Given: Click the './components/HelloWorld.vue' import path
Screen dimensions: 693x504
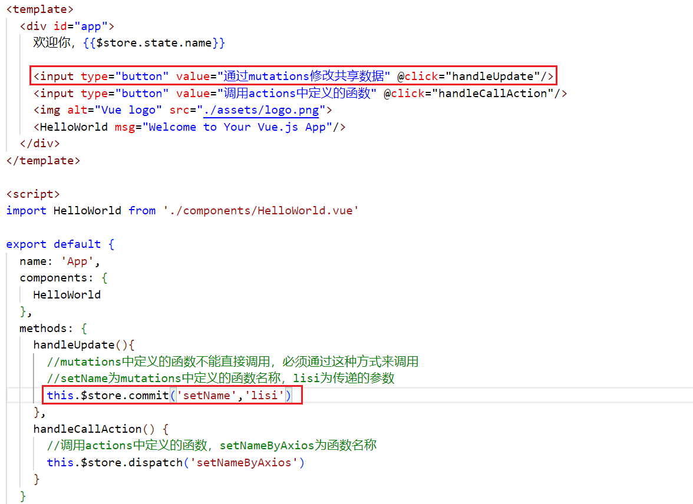Looking at the screenshot, I should point(261,211).
